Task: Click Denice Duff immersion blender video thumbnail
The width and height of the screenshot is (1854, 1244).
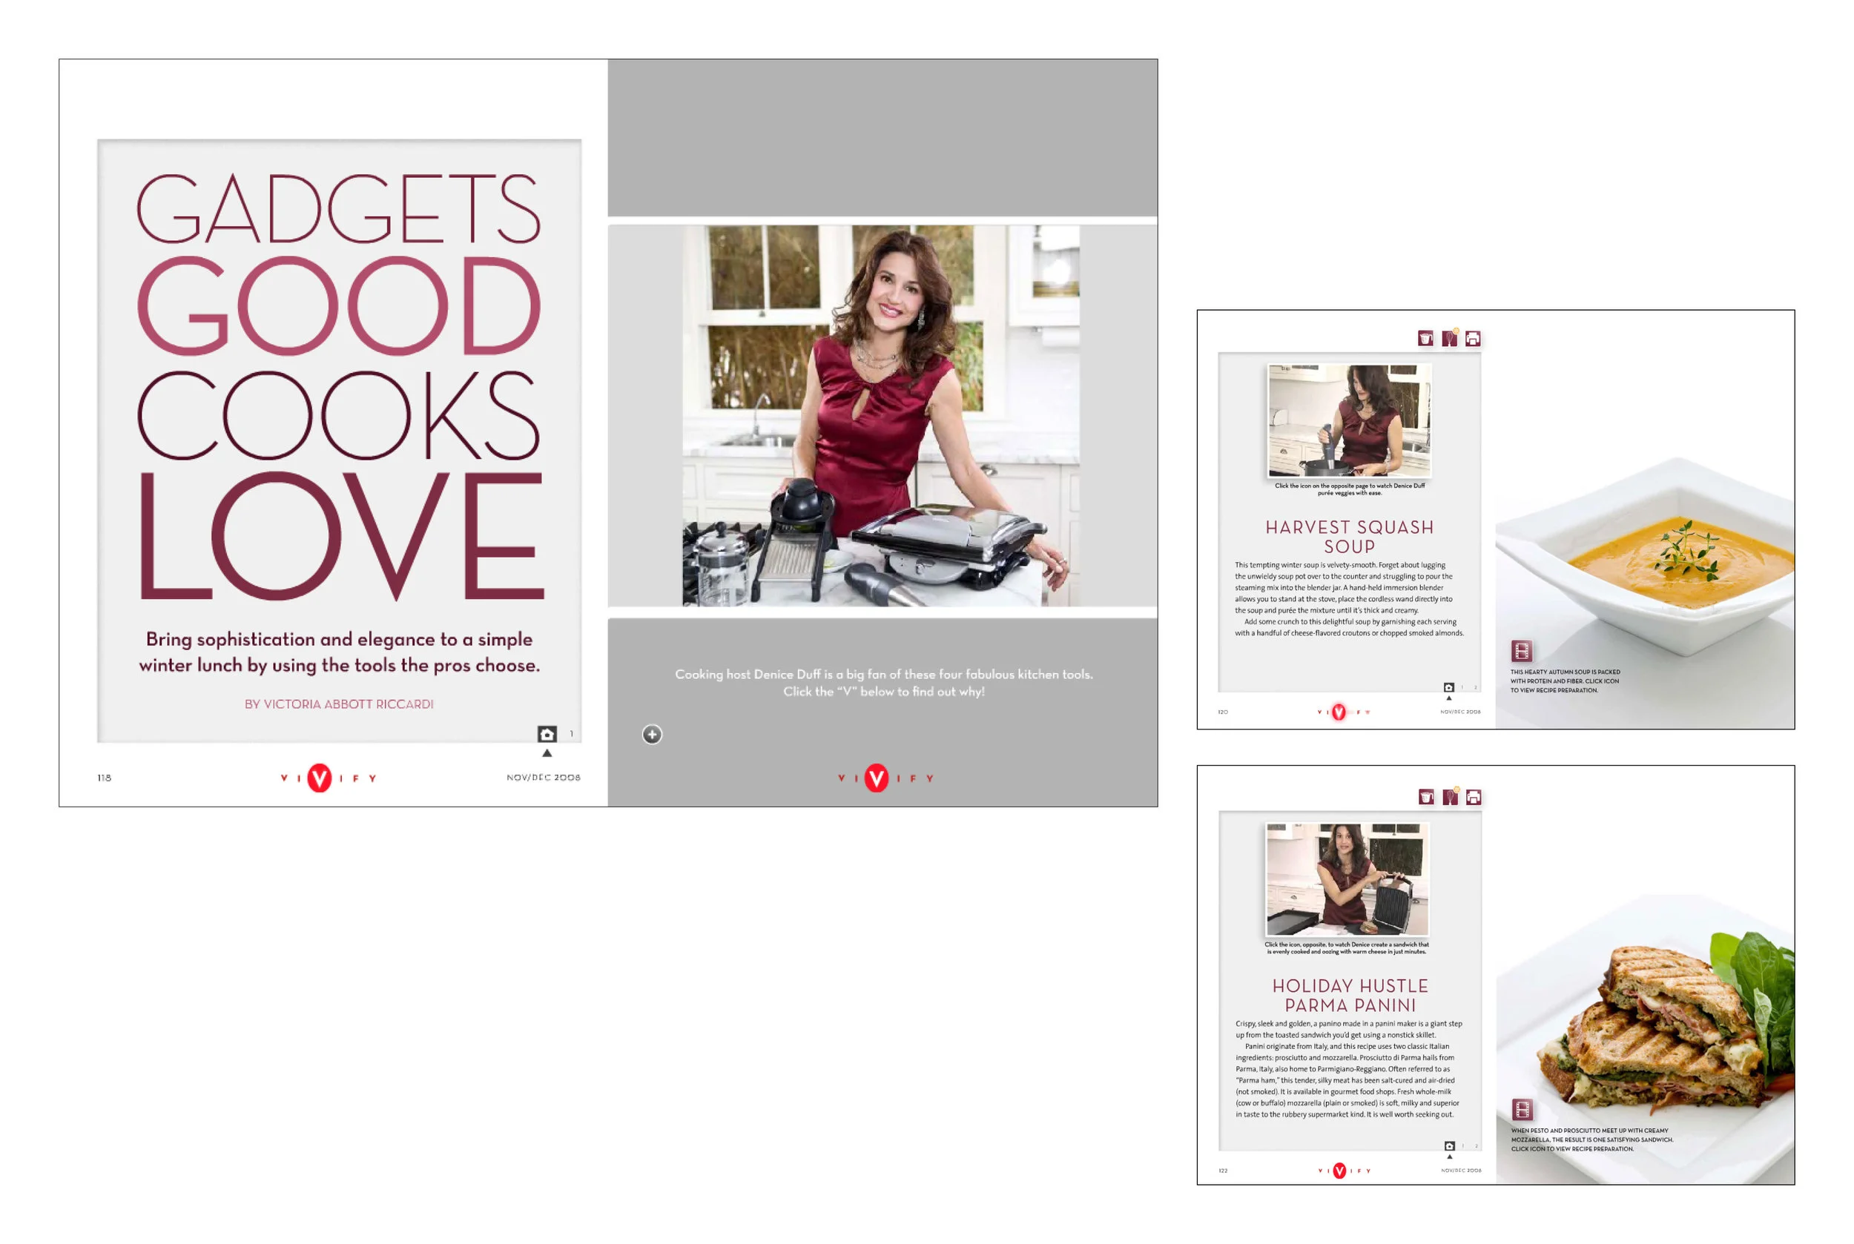Action: [x=1349, y=420]
